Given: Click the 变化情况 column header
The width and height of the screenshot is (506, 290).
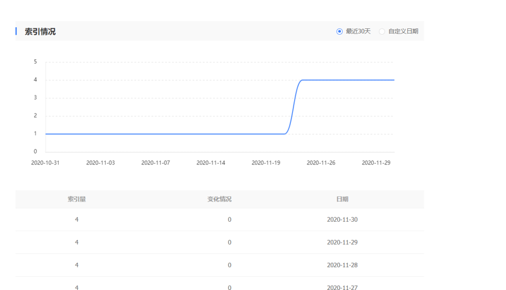Looking at the screenshot, I should point(219,199).
